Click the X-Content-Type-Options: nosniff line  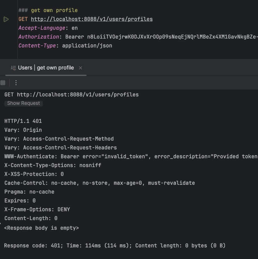tap(53, 165)
